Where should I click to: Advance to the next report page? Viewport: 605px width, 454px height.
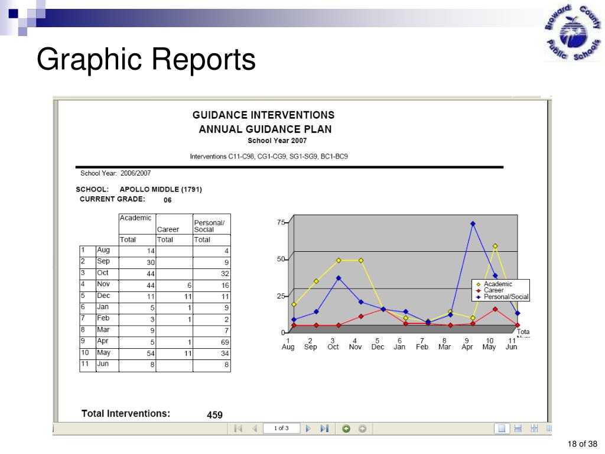pos(308,428)
